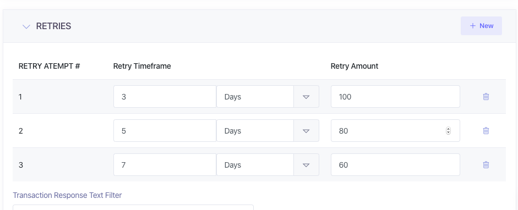Focus the retry timeframe field showing 7
The height and width of the screenshot is (210, 518).
click(165, 164)
